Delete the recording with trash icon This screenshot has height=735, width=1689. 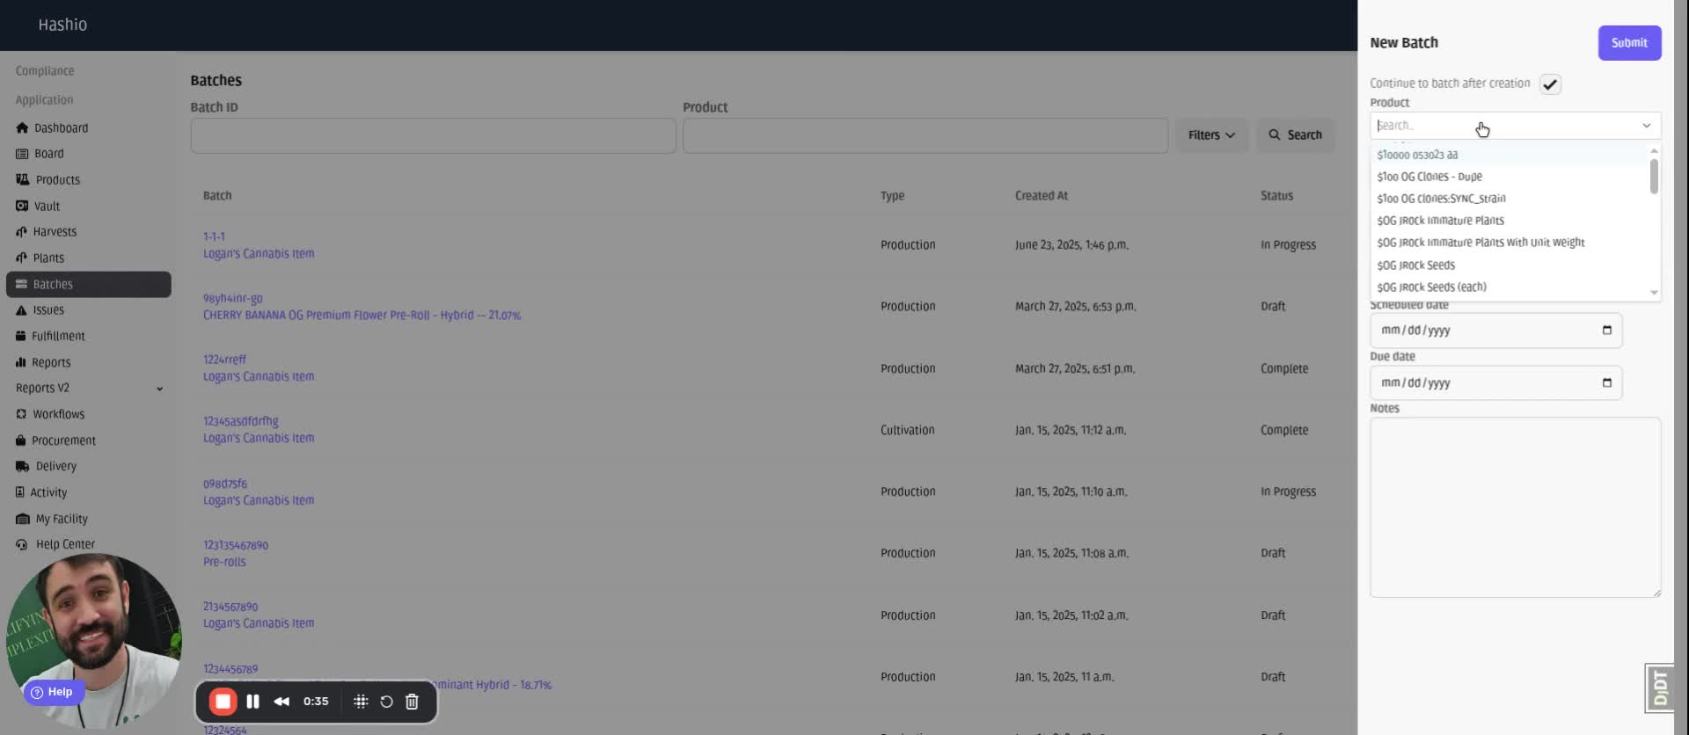click(412, 702)
